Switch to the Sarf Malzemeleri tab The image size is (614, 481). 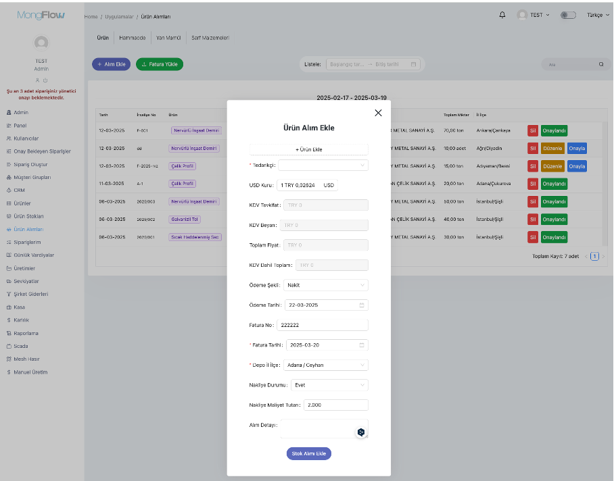(x=210, y=38)
